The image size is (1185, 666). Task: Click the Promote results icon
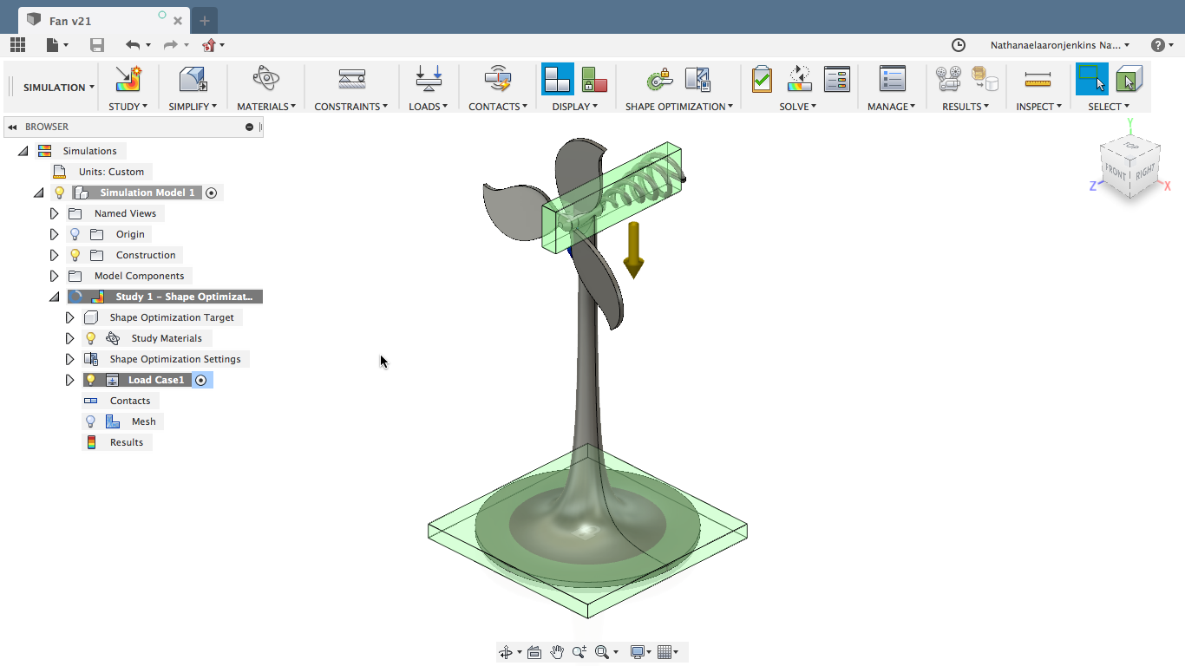(985, 80)
